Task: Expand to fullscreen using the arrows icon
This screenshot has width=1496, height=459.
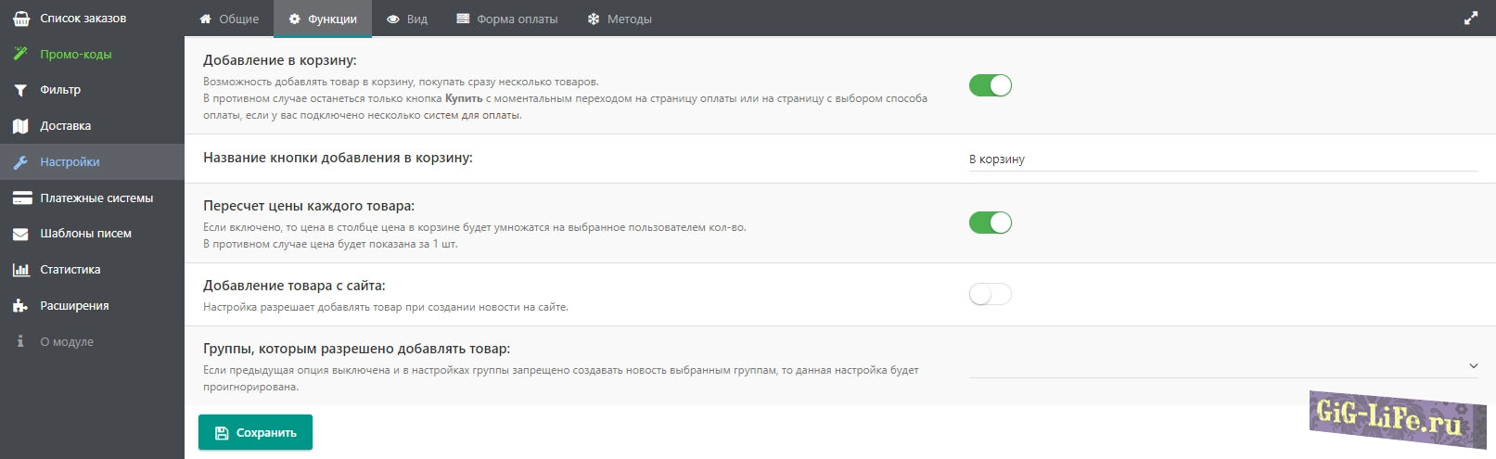Action: pyautogui.click(x=1471, y=19)
